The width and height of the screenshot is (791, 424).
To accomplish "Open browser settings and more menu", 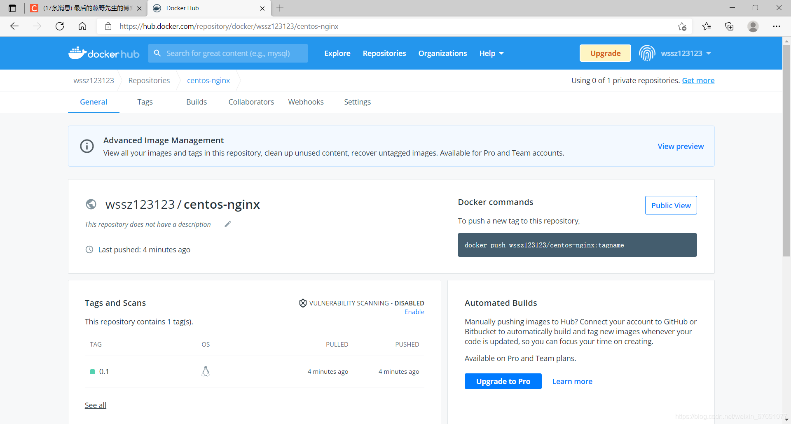I will click(x=777, y=26).
